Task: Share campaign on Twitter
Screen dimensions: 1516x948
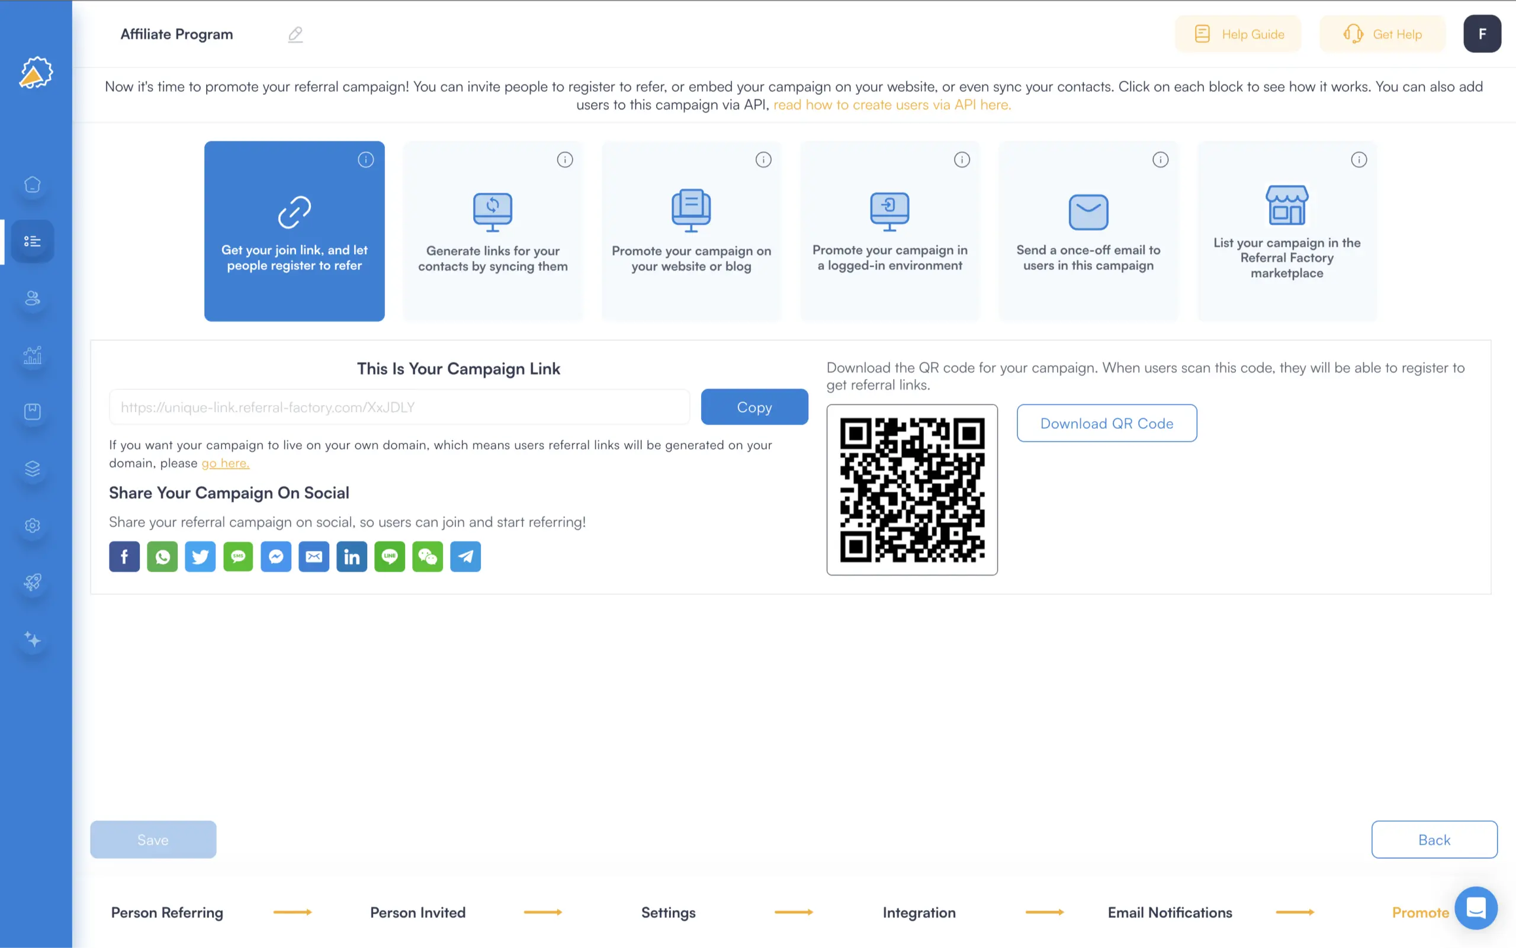Action: click(200, 557)
